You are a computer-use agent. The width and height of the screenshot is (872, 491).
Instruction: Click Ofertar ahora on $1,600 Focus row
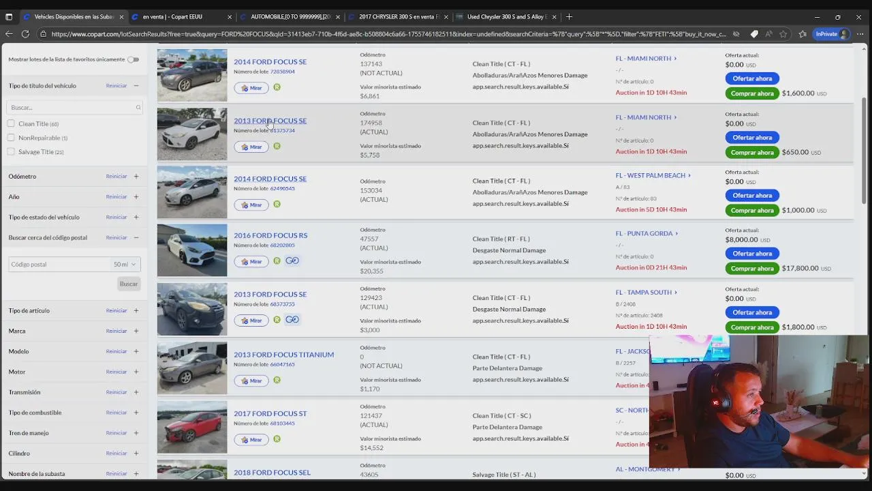click(x=752, y=78)
